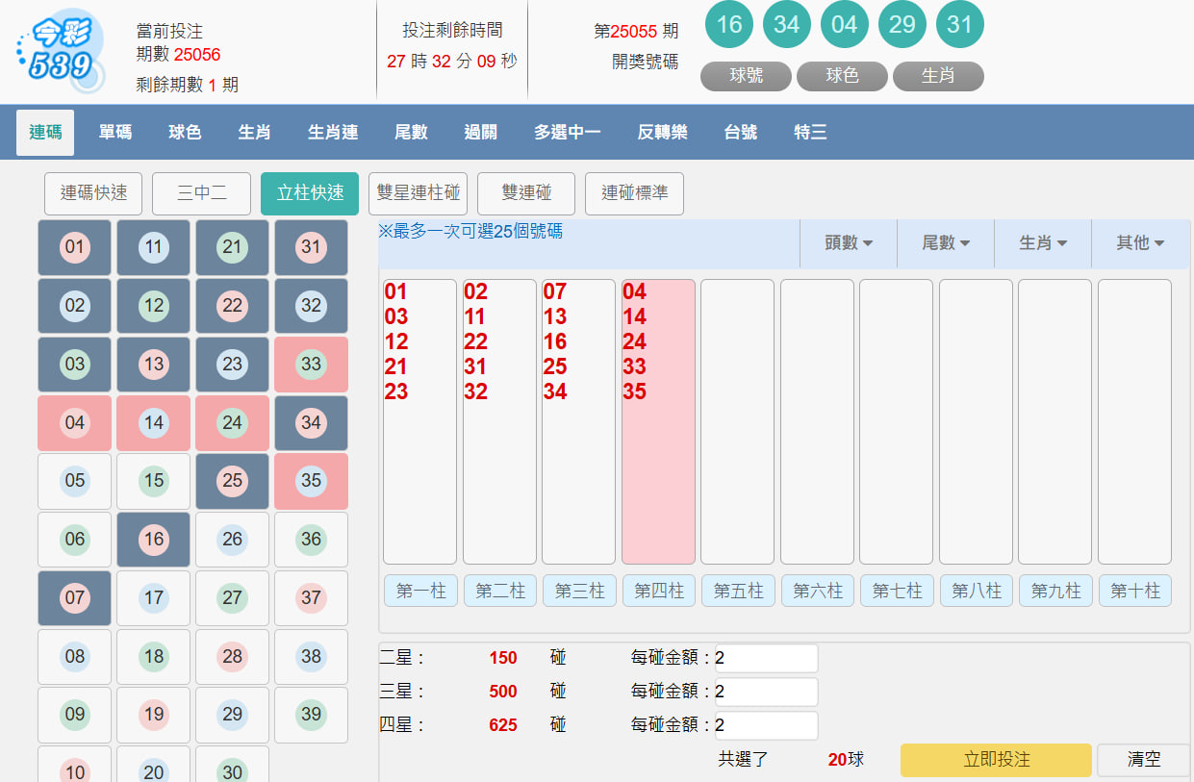Toggle number ball 16 in the grid
The width and height of the screenshot is (1194, 782).
click(154, 540)
